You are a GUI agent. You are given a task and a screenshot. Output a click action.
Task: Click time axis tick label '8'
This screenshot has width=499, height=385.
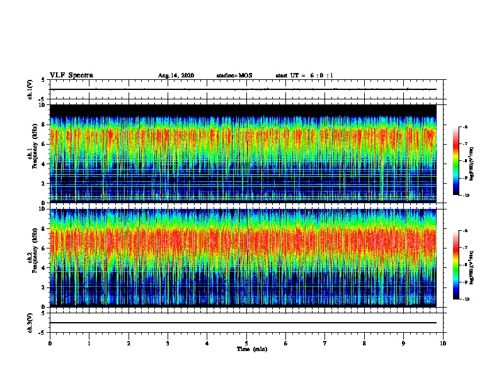pyautogui.click(x=364, y=343)
